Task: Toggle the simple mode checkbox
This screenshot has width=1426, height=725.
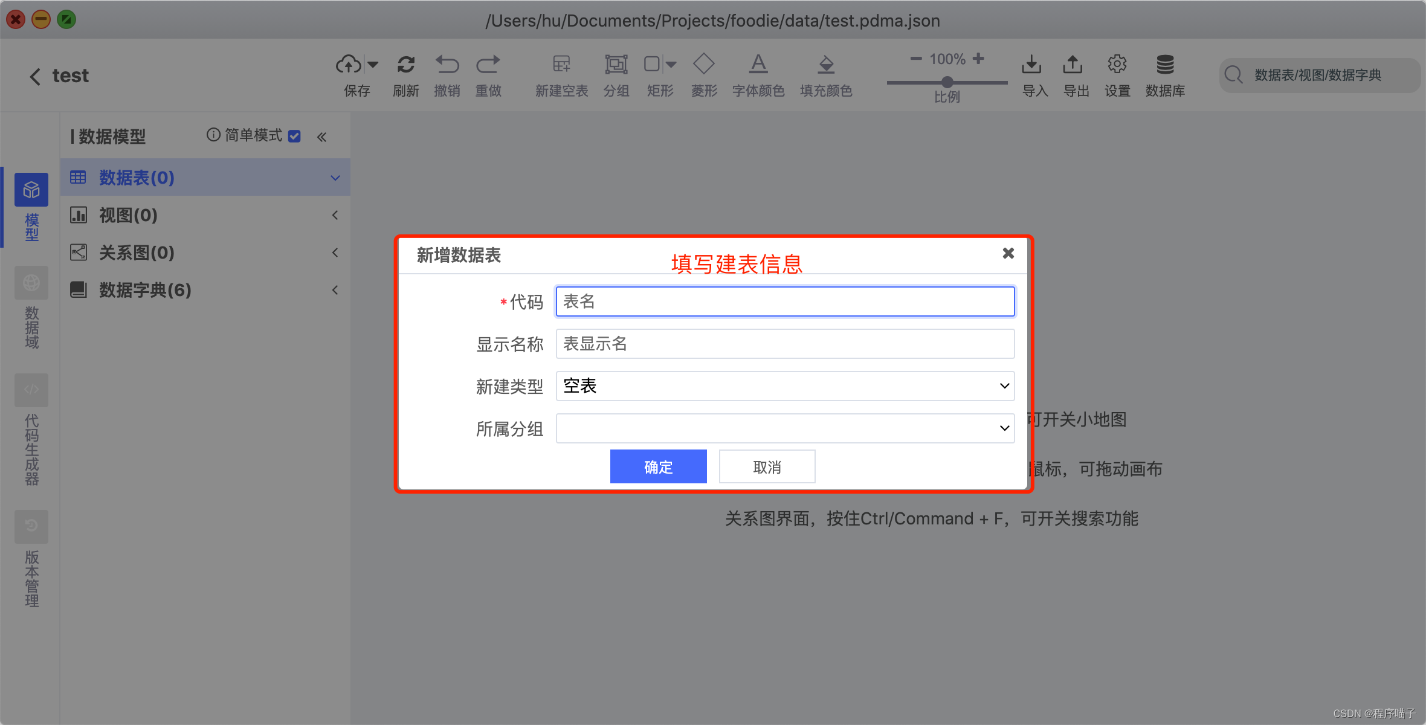Action: click(x=294, y=136)
